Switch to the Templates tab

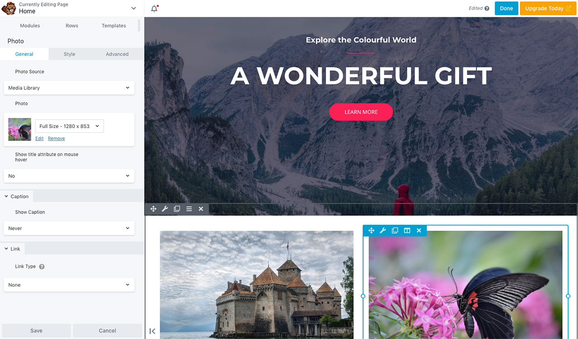[x=114, y=26]
